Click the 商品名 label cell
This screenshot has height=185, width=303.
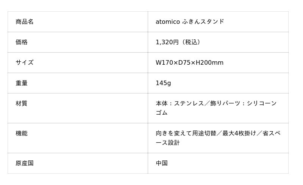[x=25, y=22]
